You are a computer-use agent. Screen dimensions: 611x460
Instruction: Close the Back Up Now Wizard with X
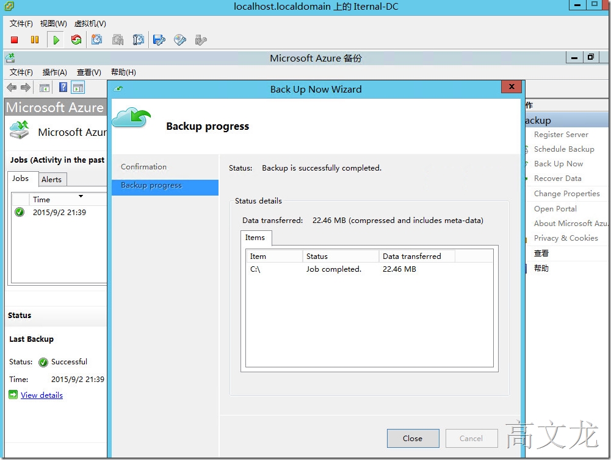pos(512,87)
